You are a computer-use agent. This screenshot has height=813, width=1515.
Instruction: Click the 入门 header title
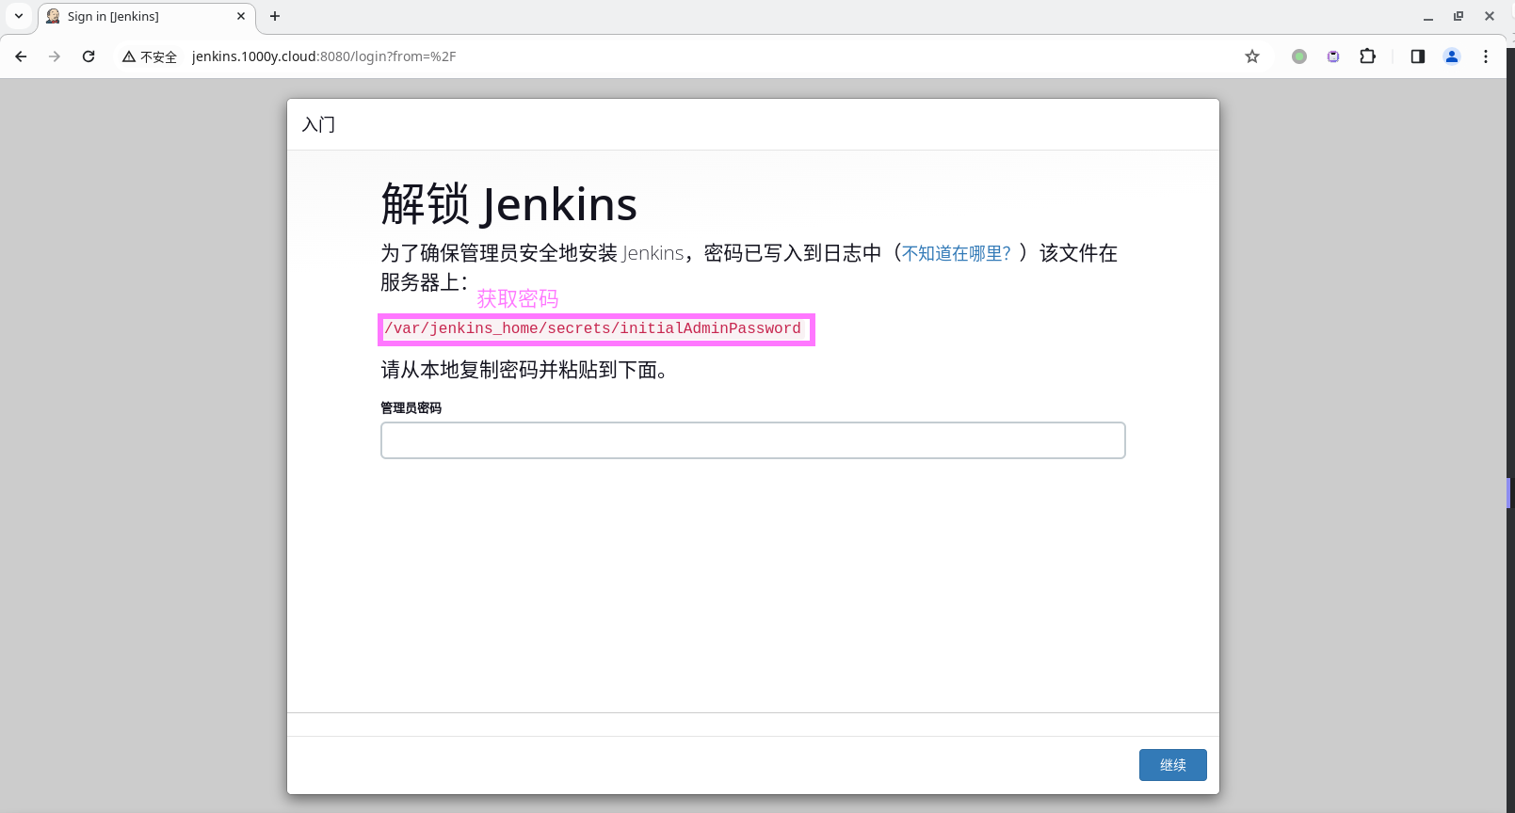click(318, 124)
